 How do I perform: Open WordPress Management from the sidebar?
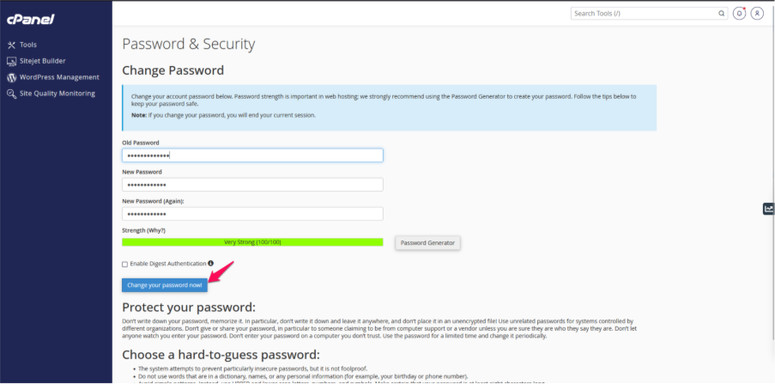click(x=58, y=77)
